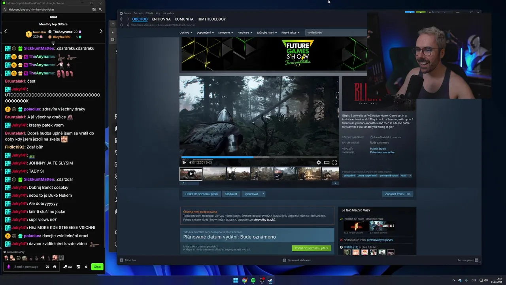Open the preferovanými jazyky link
506x285 pixels.
coord(380,240)
